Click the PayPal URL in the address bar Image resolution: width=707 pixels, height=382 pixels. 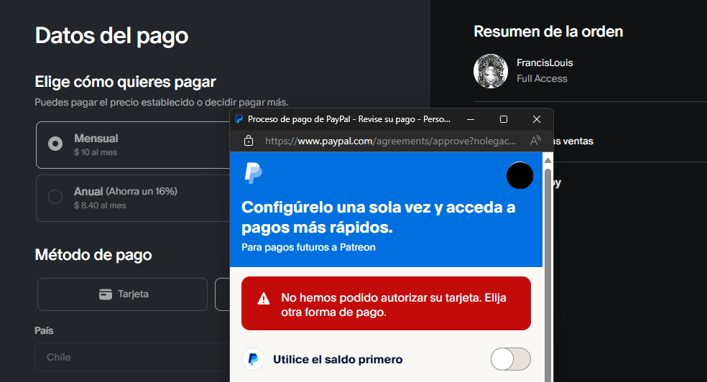click(390, 141)
